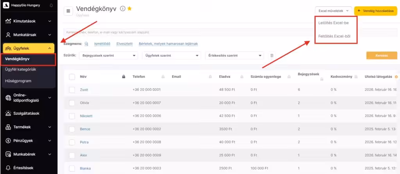Screen dimensions: 400x174
Task: Open the Bejegyzések szerint filter dropdown
Action: click(x=108, y=56)
